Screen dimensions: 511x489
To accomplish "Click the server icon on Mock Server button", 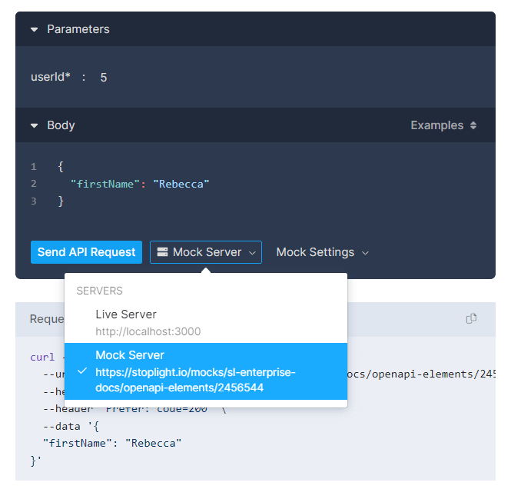I will click(x=162, y=252).
